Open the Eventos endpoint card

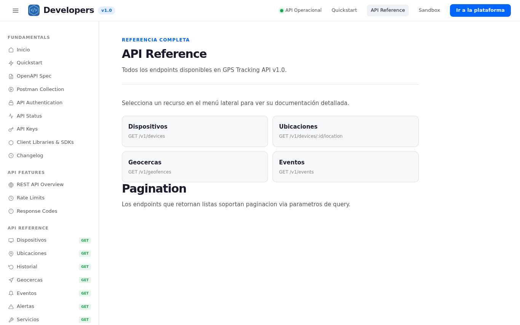click(346, 167)
